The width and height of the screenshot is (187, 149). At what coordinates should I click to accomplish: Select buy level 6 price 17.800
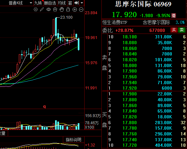130,123
